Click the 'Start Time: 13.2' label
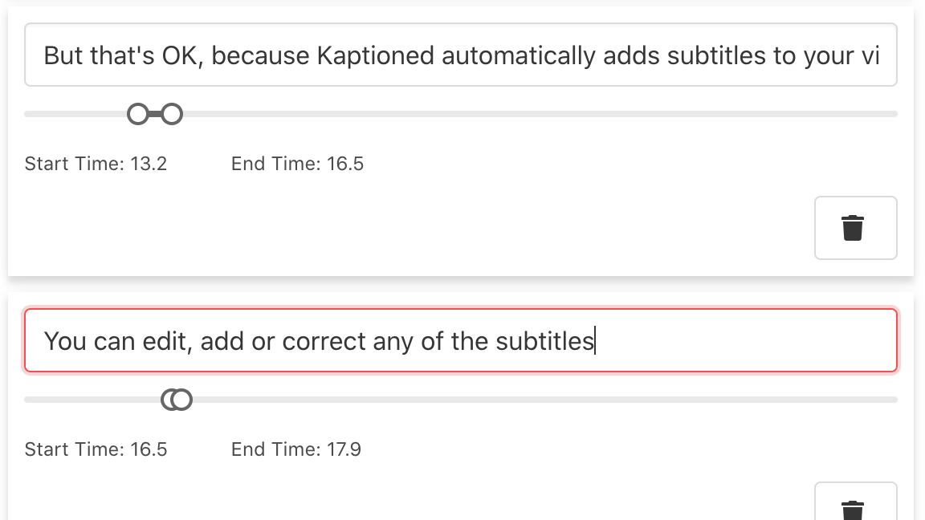Screen dimensions: 925x520 pyautogui.click(x=96, y=164)
